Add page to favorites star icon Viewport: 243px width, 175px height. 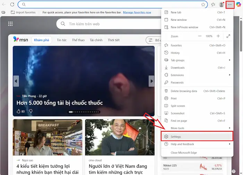[x=203, y=5]
